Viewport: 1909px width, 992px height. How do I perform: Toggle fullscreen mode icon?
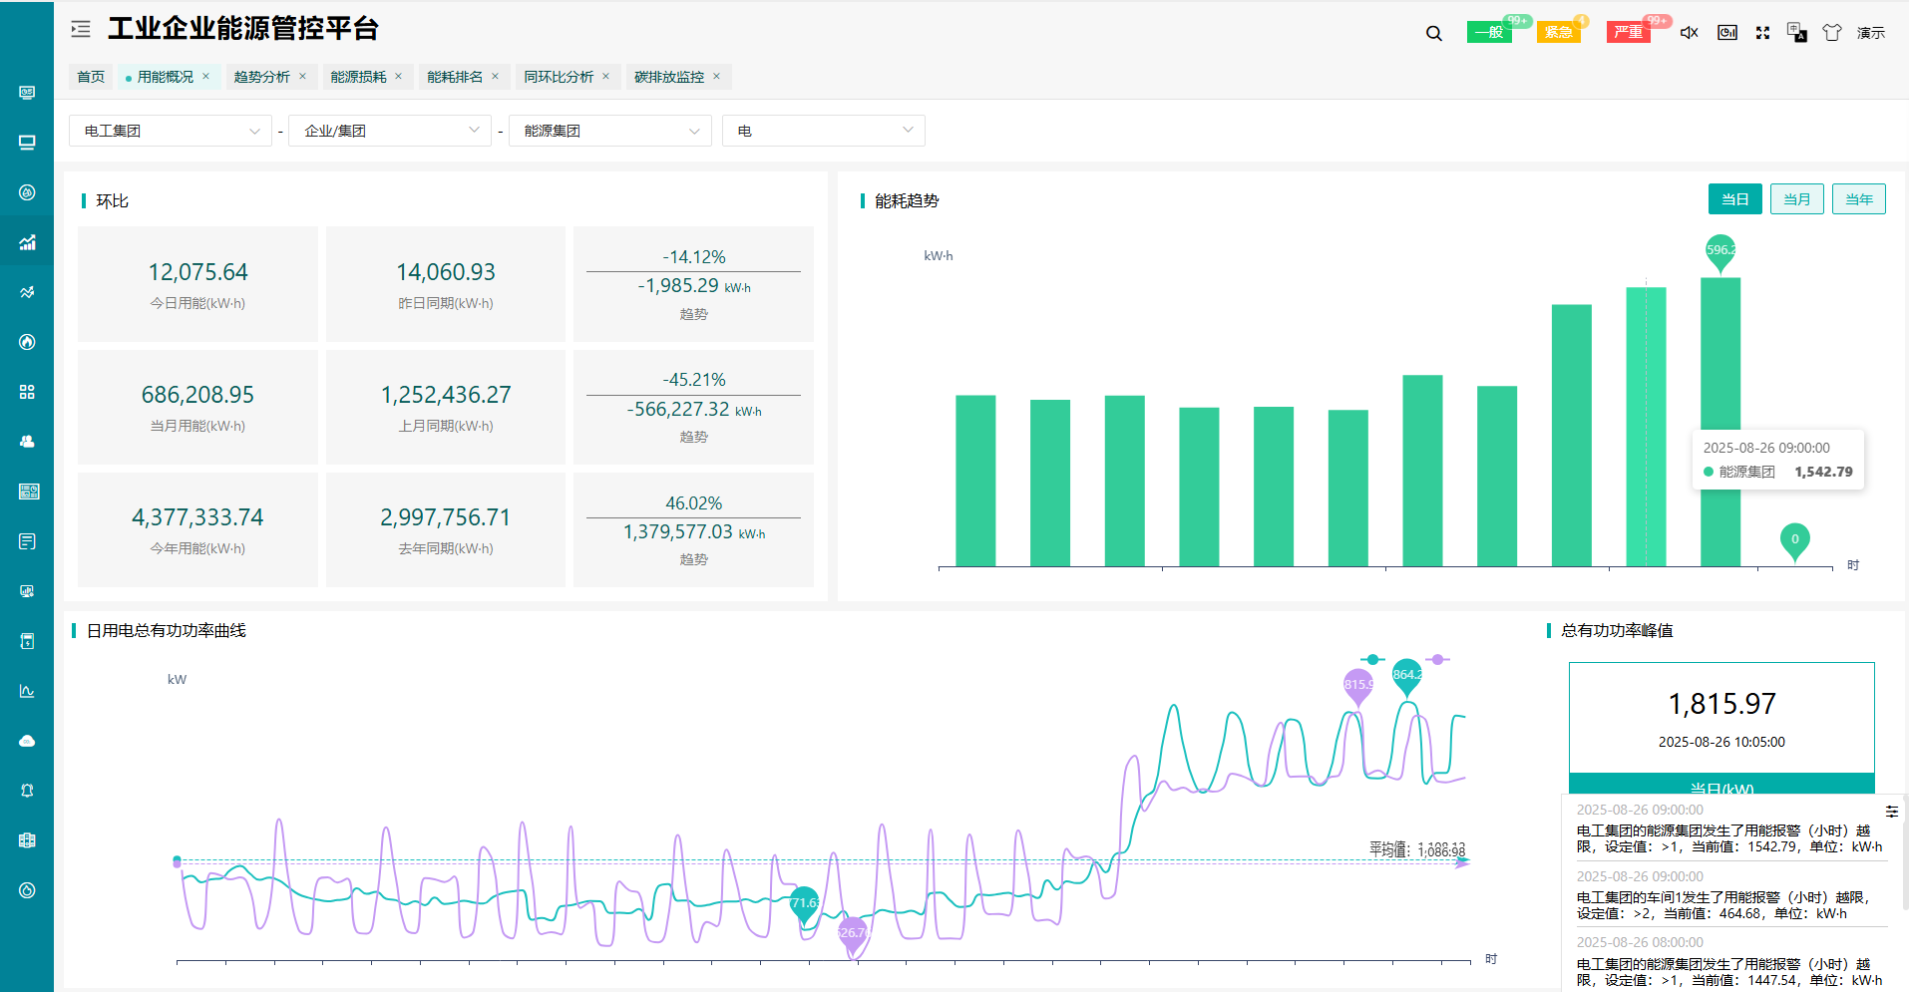[x=1762, y=33]
